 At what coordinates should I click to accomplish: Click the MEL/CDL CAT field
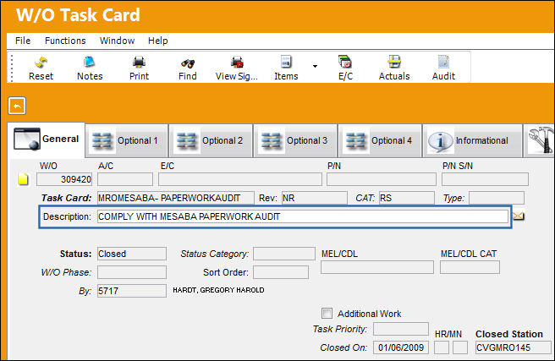tap(470, 267)
